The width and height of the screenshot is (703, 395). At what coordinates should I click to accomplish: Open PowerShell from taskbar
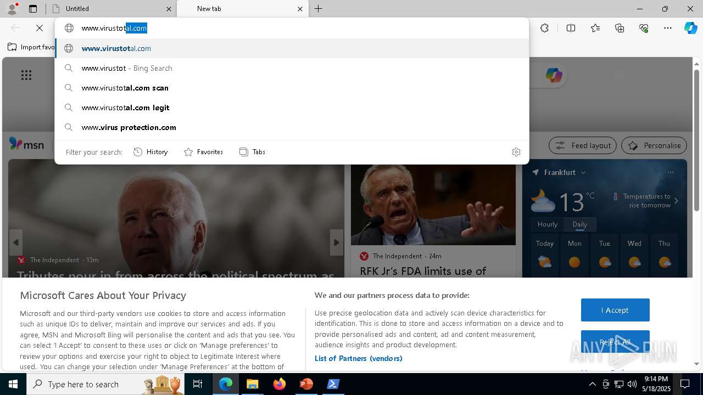pos(333,384)
